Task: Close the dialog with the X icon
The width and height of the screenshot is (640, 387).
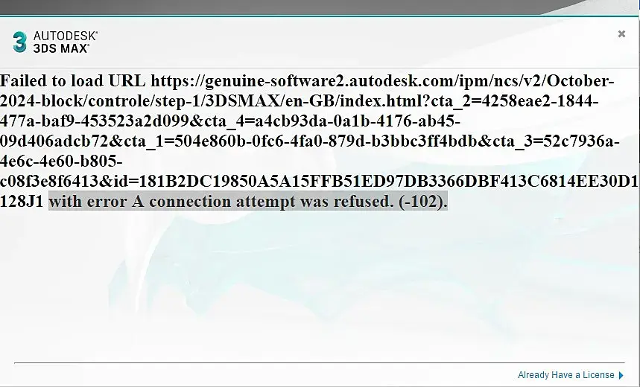Action: pyautogui.click(x=621, y=33)
